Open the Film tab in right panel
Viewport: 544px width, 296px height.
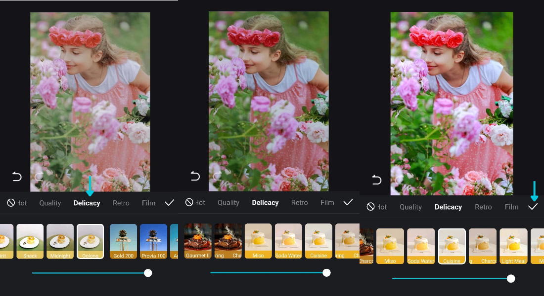(511, 207)
